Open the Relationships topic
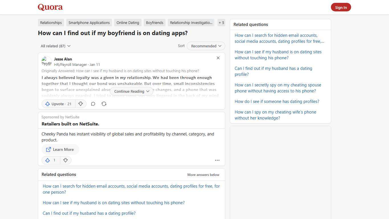Screen dimensions: 389x219 51,23
